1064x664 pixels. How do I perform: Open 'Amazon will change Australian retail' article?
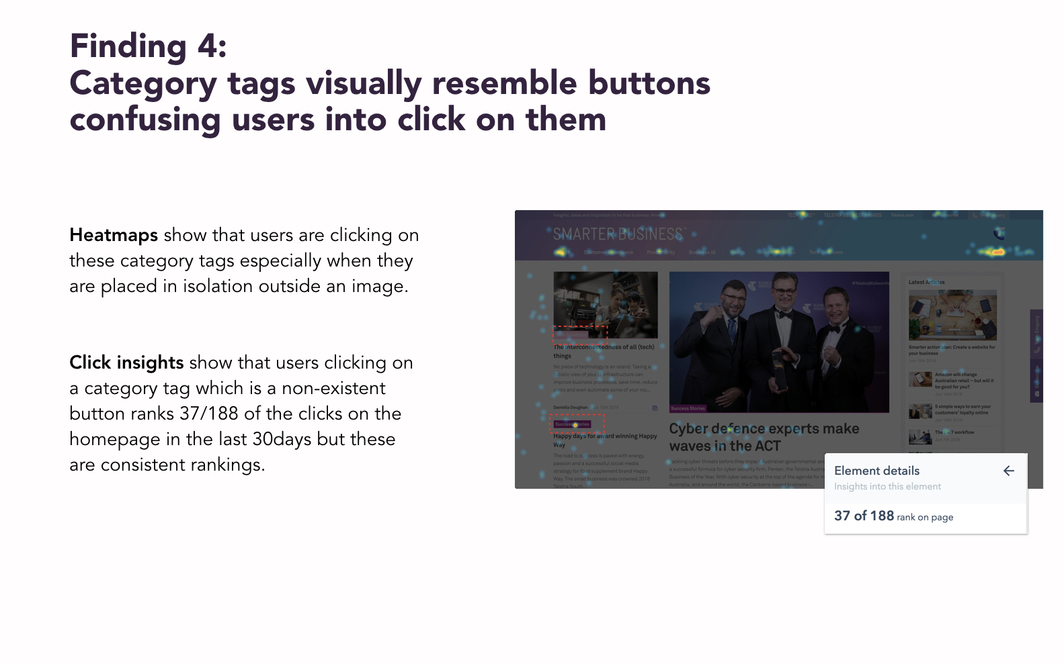coord(964,381)
